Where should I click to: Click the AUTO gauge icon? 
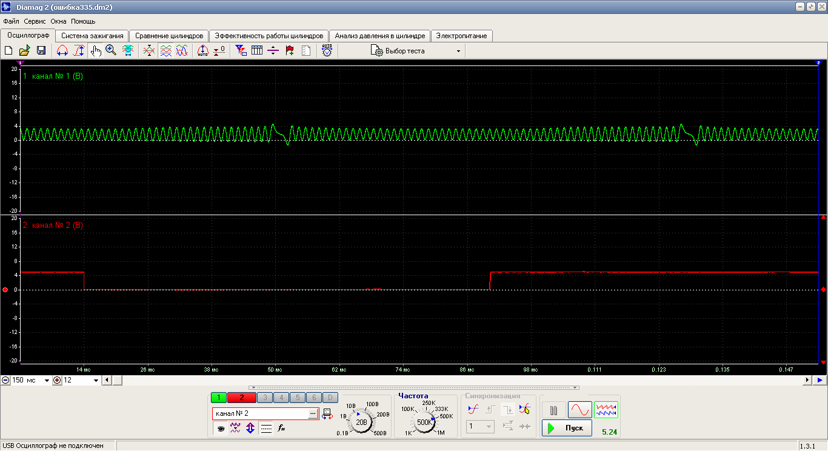click(x=327, y=51)
